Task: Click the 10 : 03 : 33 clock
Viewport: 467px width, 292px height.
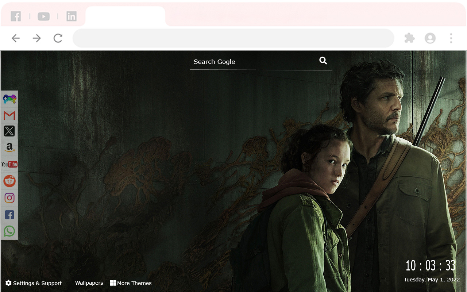Action: [x=431, y=265]
